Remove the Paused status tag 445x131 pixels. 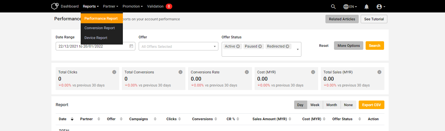tap(260, 46)
